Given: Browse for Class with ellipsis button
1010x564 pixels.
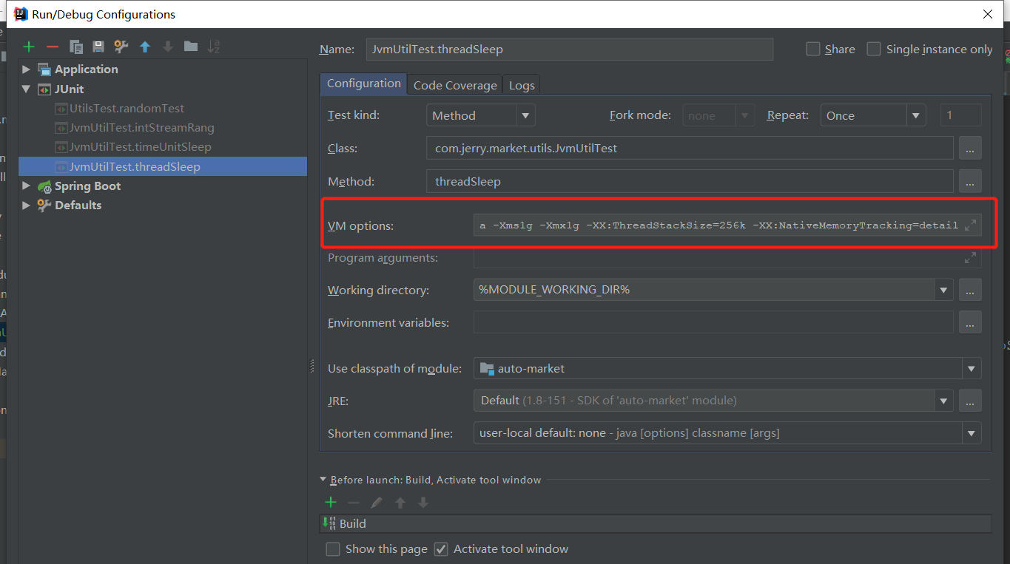Looking at the screenshot, I should click(x=970, y=149).
